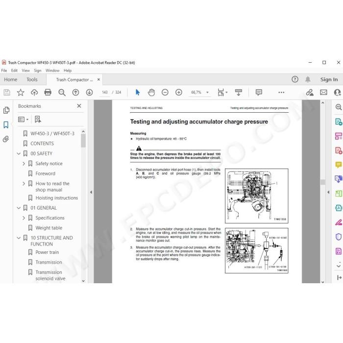343x343 pixels.
Task: Show the right pane via collapse arrow
Action: point(328,192)
